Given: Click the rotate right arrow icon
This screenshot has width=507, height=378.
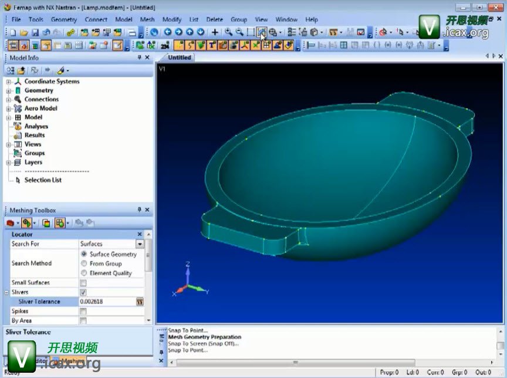Looking at the screenshot, I should coord(178,32).
